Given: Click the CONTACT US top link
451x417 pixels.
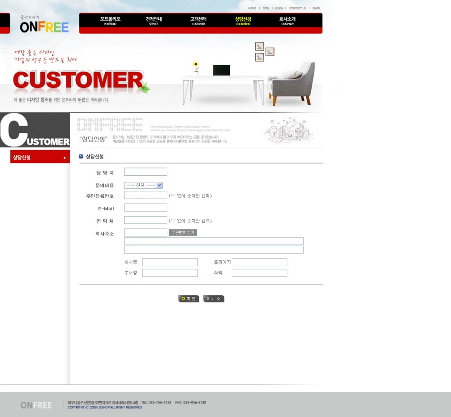Looking at the screenshot, I should (x=297, y=8).
